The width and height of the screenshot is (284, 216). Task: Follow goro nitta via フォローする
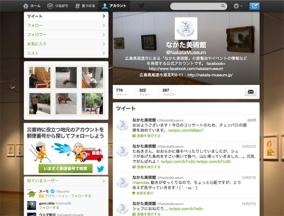click(49, 207)
